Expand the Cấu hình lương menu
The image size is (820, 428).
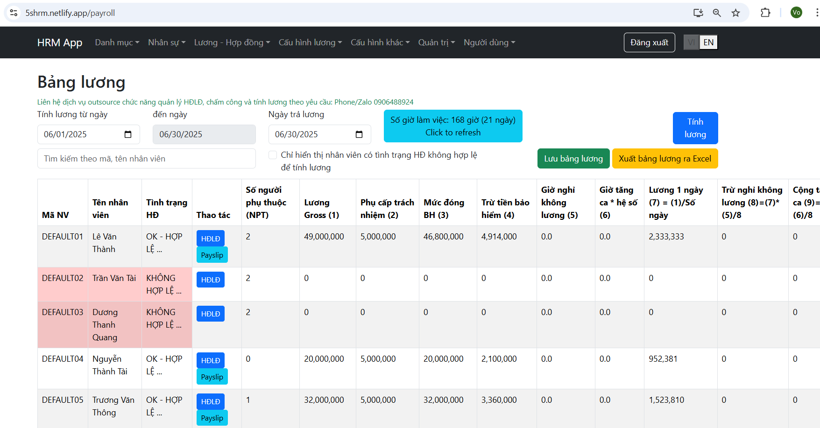point(311,42)
